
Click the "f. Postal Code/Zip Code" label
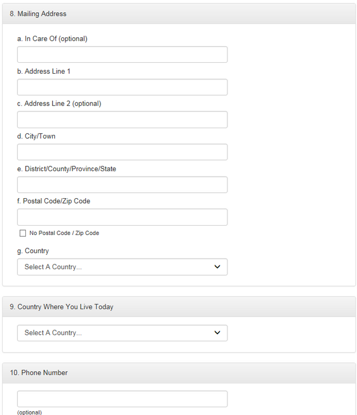pos(53,201)
